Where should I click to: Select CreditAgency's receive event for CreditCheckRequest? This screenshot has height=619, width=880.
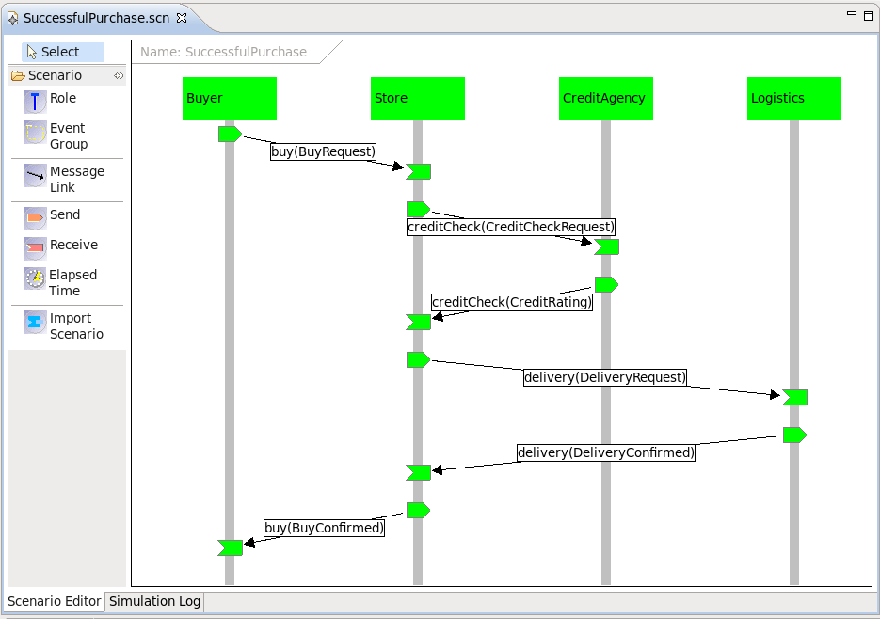click(x=607, y=246)
